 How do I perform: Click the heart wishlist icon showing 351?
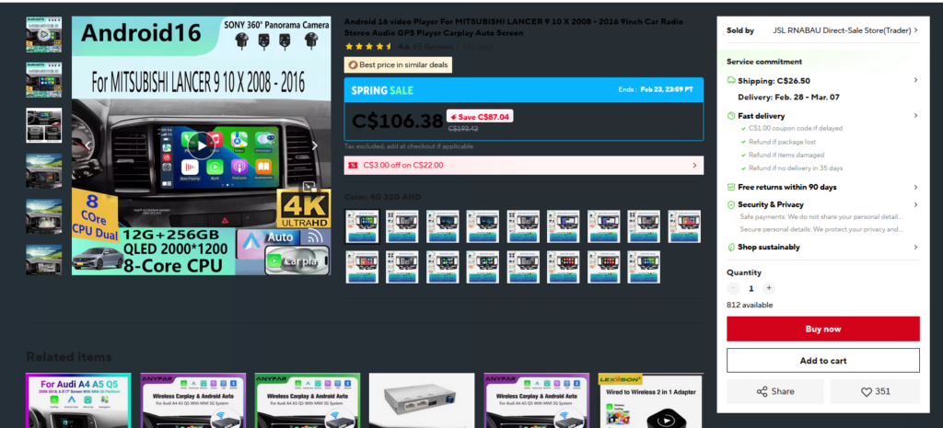(x=875, y=391)
